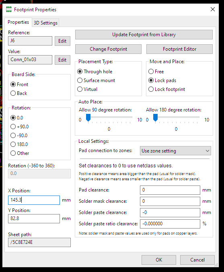Click the Pad clearance input field
Screen dimensions: 224x272
click(x=170, y=190)
